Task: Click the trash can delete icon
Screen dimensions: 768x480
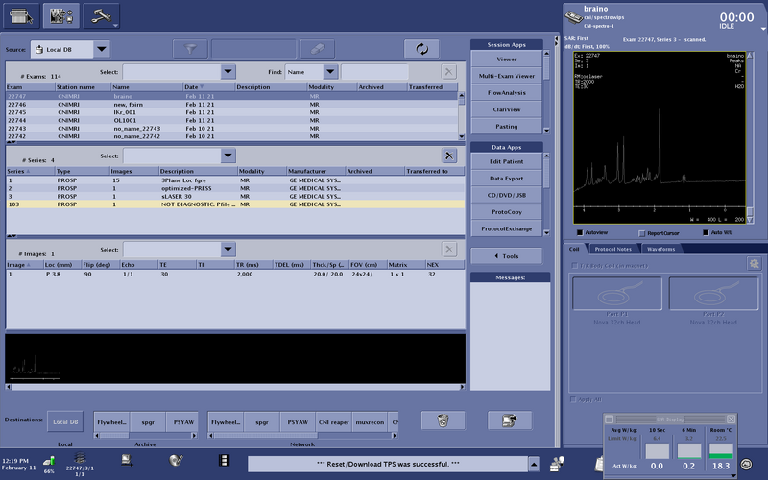Action: point(443,420)
